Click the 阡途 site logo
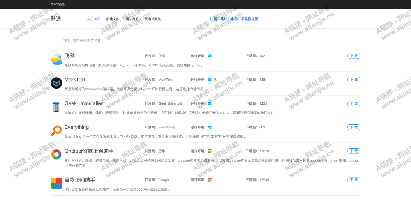Image resolution: width=411 pixels, height=199 pixels. pos(56,19)
